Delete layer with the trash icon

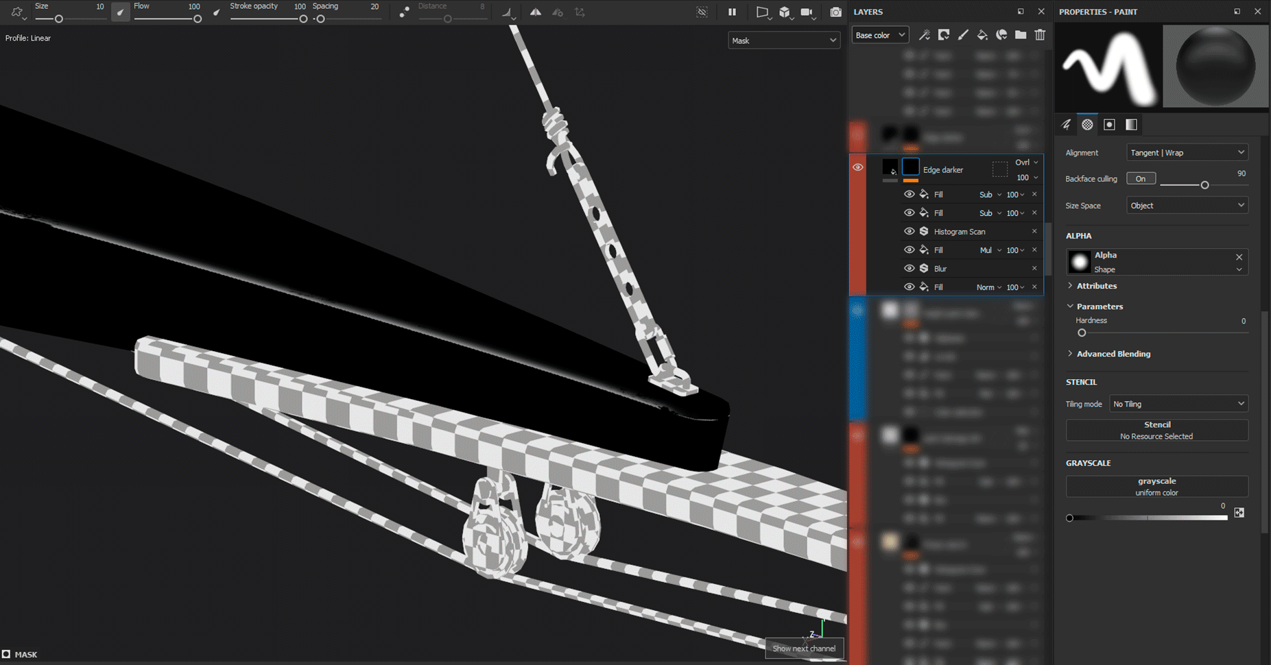1040,35
